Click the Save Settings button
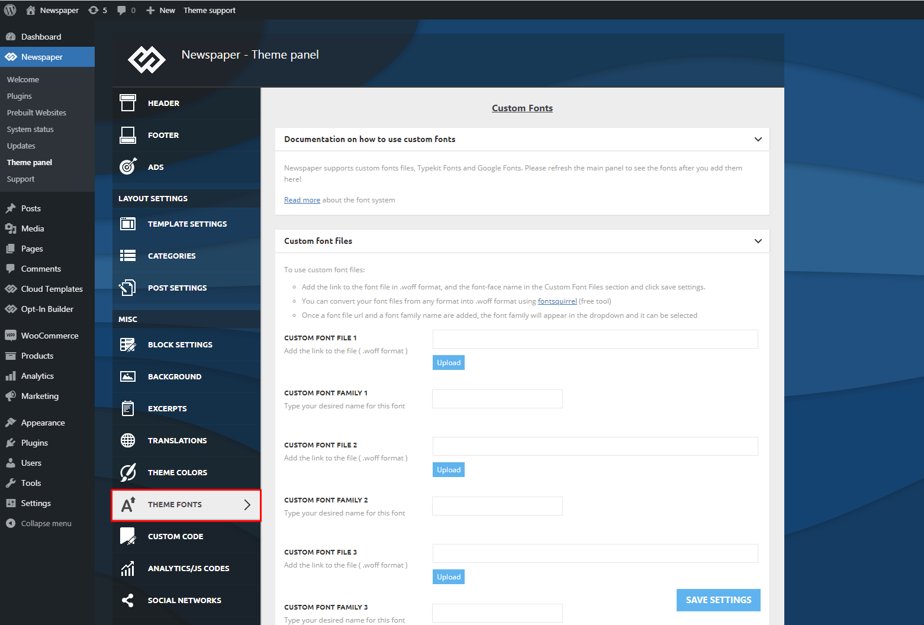Screen dimensions: 924x625 tap(718, 600)
